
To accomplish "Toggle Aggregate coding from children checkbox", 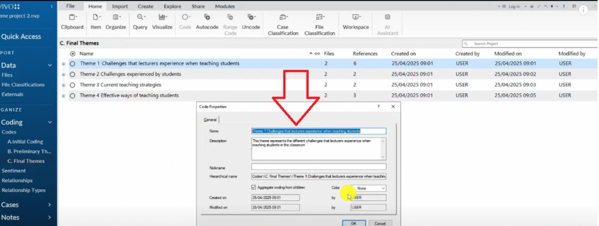I will [254, 187].
